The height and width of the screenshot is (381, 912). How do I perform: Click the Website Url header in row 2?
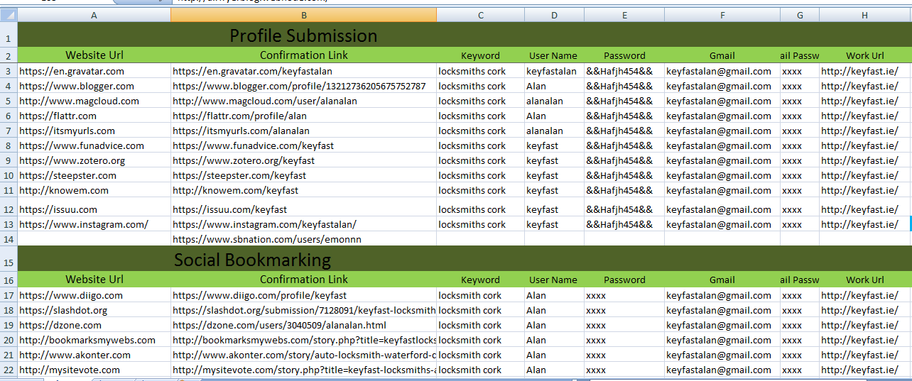point(94,55)
